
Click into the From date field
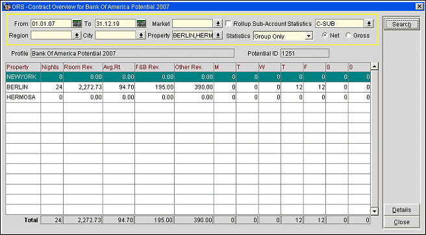(51, 24)
